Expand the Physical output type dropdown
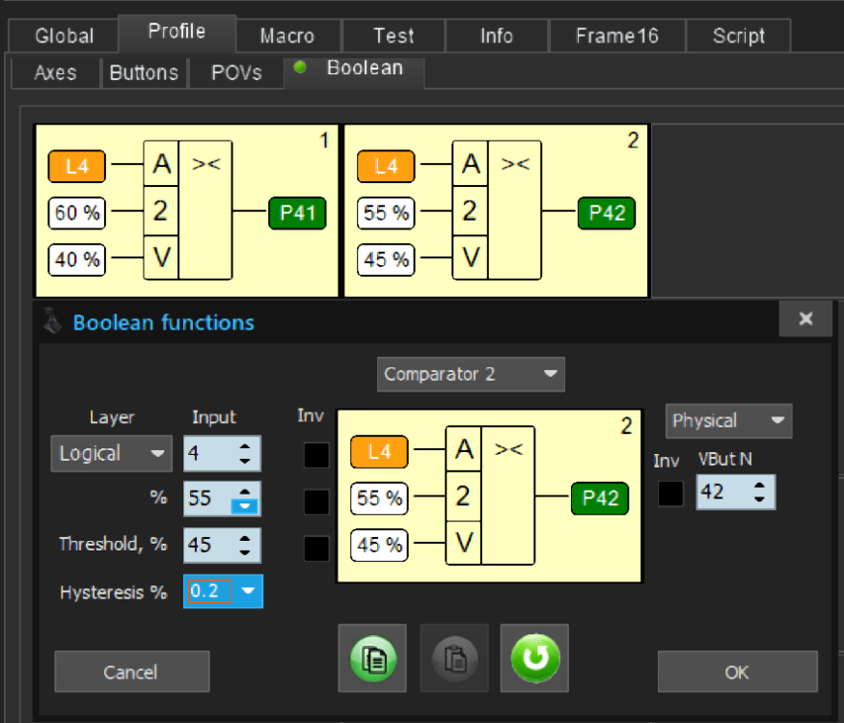Viewport: 844px width, 723px height. click(x=728, y=421)
